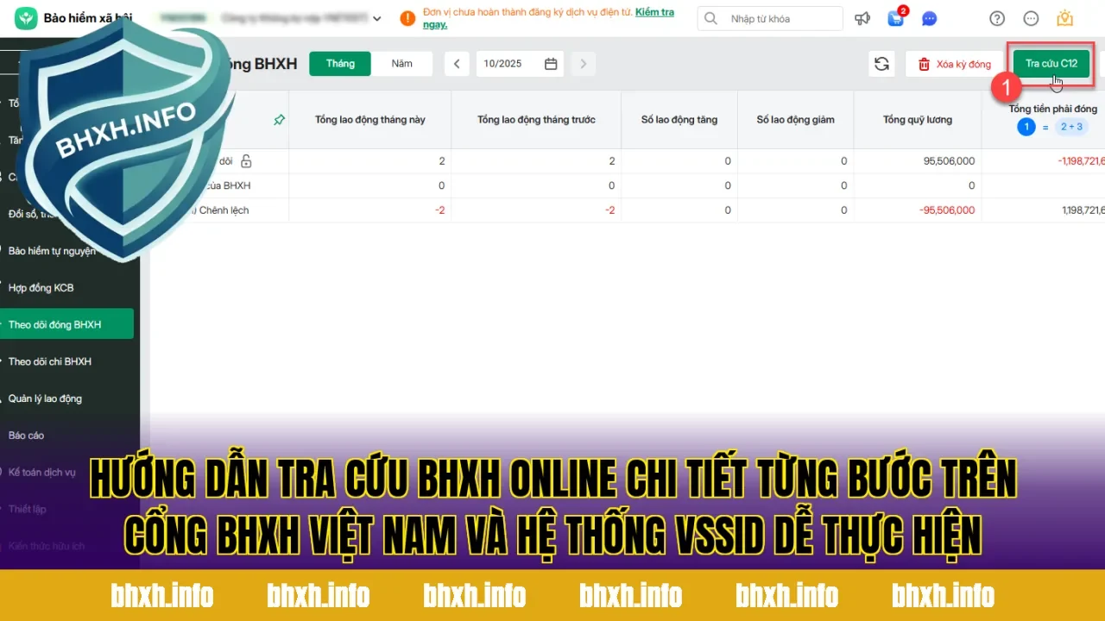The width and height of the screenshot is (1105, 621).
Task: Open the calendar date picker icon
Action: [551, 64]
